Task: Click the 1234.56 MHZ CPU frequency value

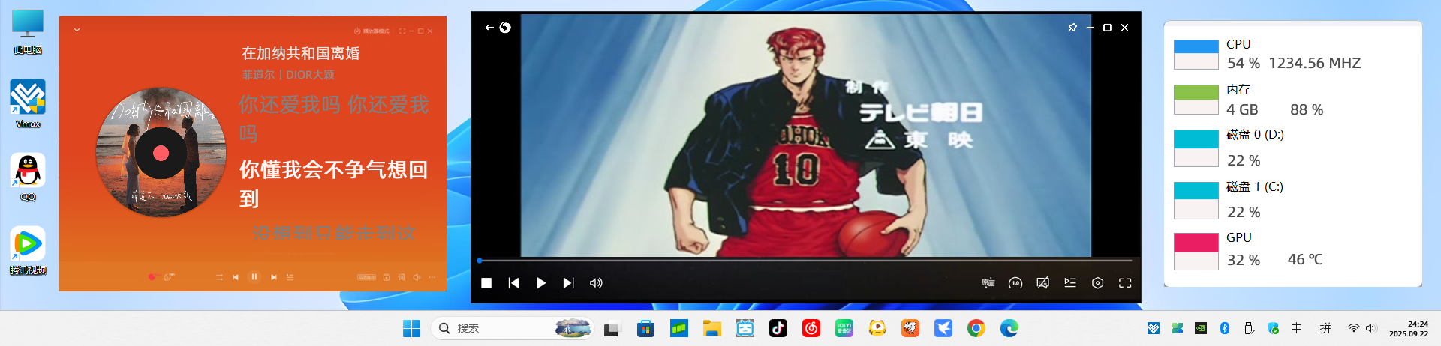Action: tap(1314, 64)
